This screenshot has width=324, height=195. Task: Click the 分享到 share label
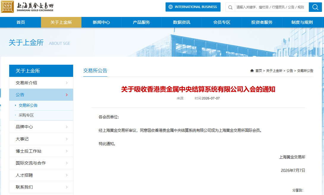click(x=298, y=190)
